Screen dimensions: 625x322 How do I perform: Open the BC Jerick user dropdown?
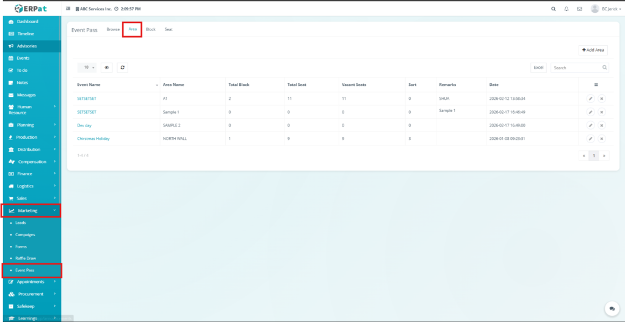pos(602,9)
